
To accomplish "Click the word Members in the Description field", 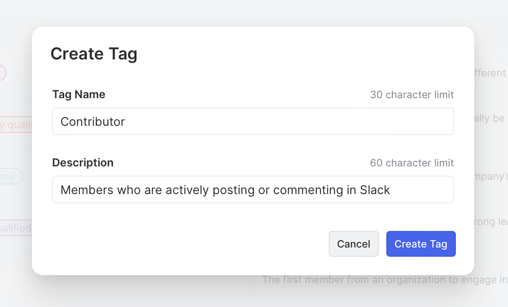I will click(83, 190).
